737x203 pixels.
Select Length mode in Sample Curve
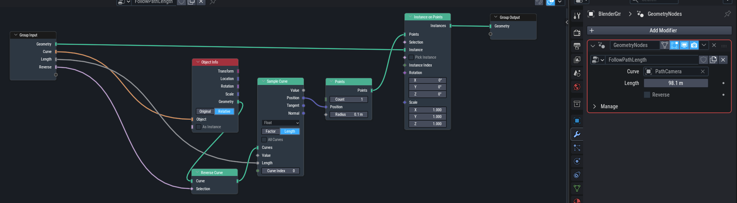[x=290, y=132]
